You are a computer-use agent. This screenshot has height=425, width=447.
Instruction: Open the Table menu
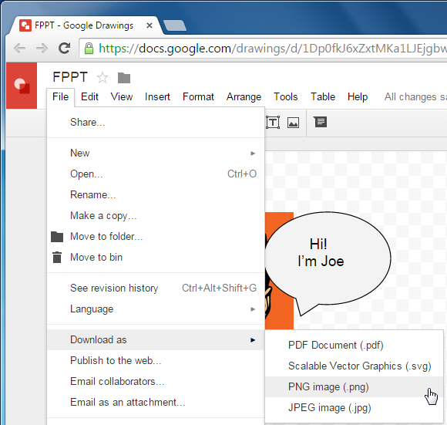(323, 97)
